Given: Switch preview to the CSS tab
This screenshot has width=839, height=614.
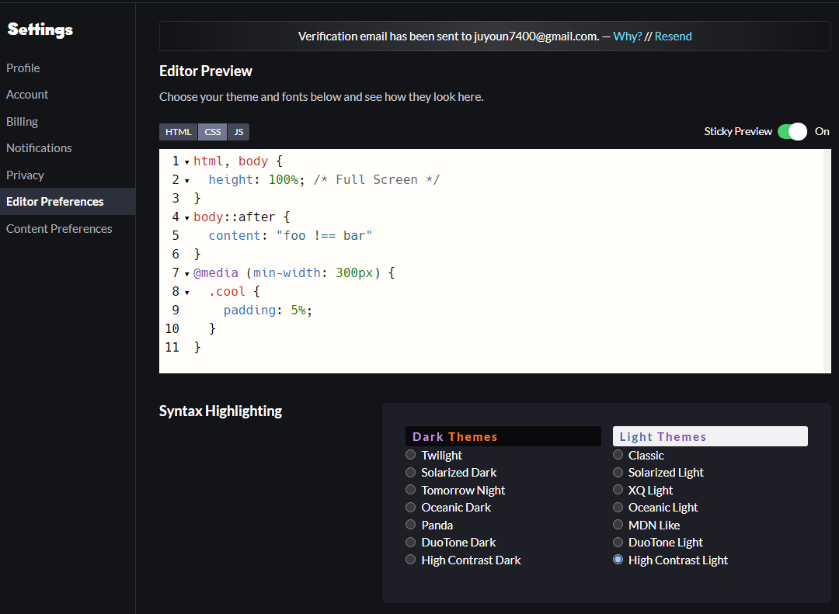Looking at the screenshot, I should click(x=212, y=132).
